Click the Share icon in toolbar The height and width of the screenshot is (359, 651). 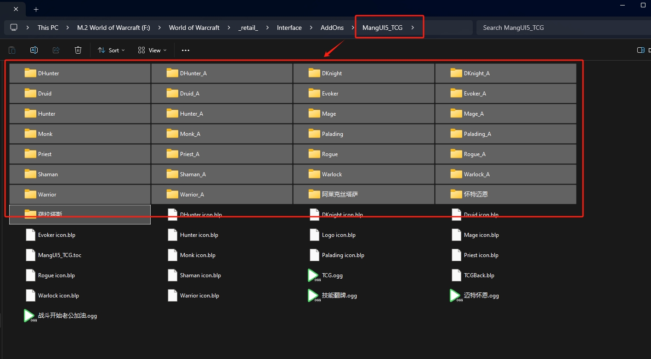[x=56, y=50]
